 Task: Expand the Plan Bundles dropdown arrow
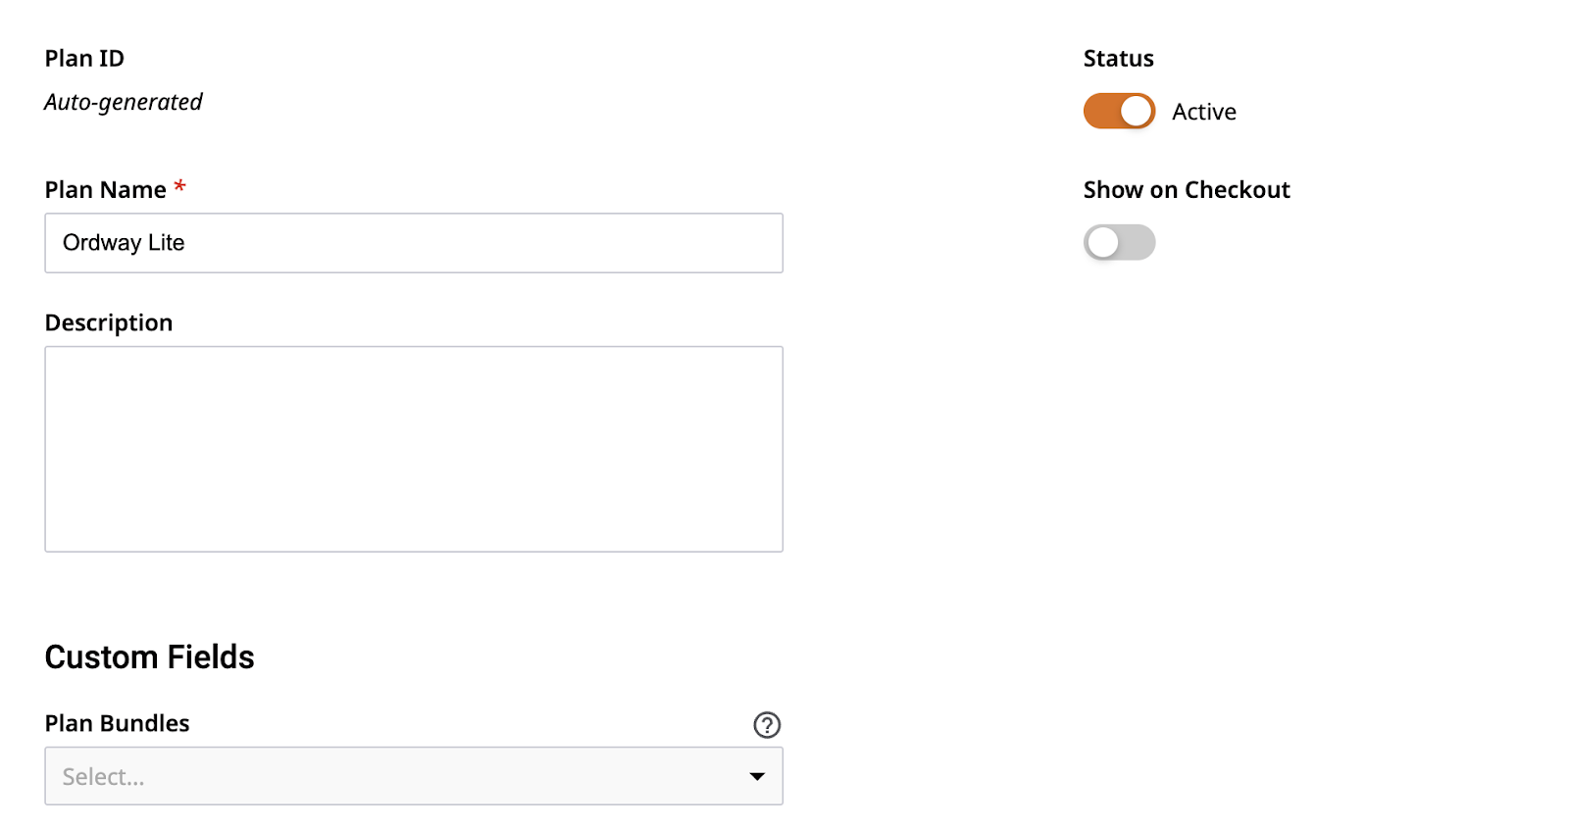pyautogui.click(x=757, y=777)
